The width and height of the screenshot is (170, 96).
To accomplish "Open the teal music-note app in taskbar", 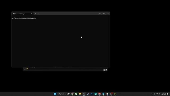I will [x=96, y=94].
